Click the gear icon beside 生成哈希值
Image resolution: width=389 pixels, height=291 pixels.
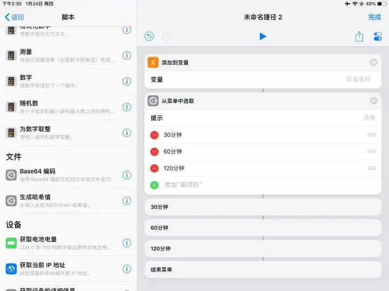(11, 201)
